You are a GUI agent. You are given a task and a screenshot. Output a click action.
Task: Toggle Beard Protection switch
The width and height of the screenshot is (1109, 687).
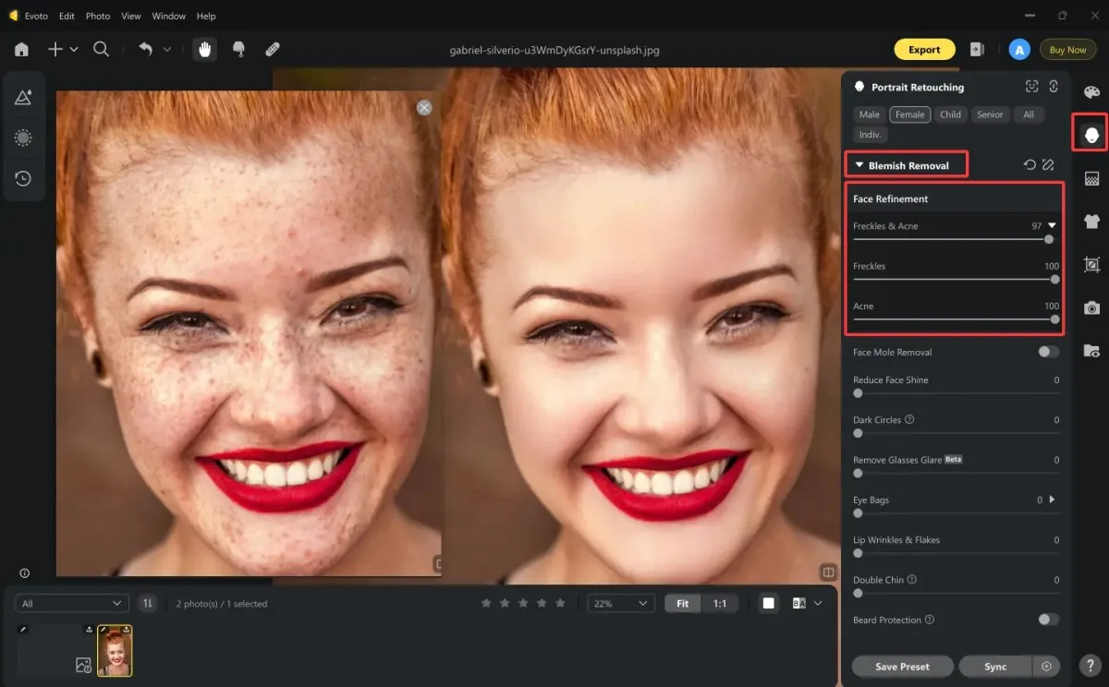click(1048, 620)
